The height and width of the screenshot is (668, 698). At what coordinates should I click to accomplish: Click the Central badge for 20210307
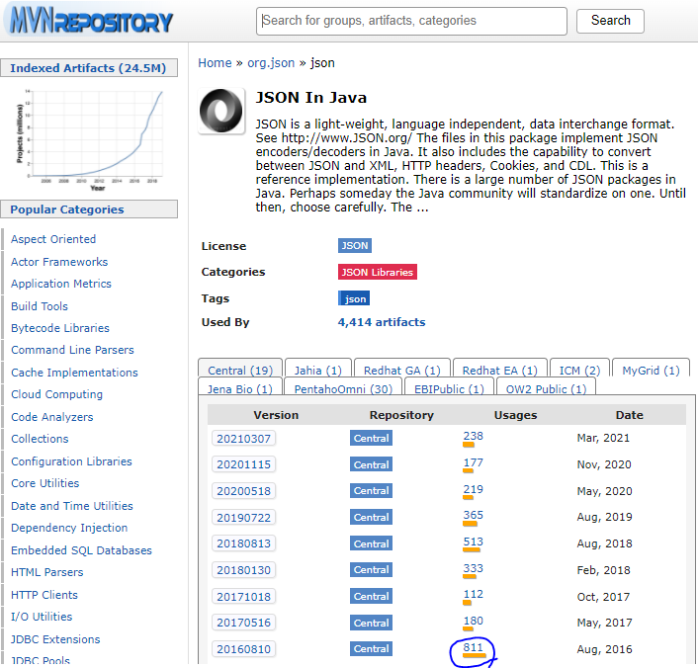click(x=371, y=439)
